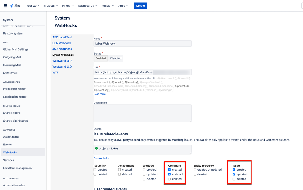303x190 pixels.
Task: Open Incoming Mail settings
Action: pos(12,65)
